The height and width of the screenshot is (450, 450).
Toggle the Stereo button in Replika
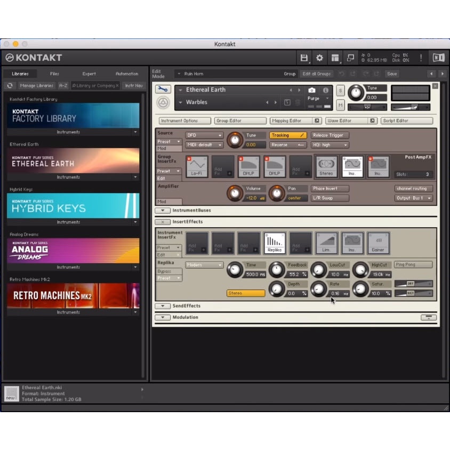245,293
